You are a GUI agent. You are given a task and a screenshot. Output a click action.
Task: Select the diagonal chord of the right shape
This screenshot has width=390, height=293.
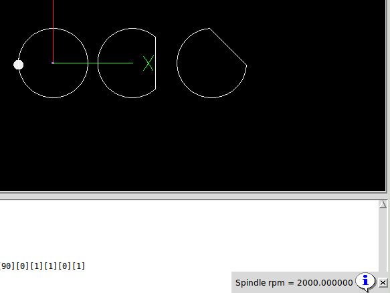(228, 47)
